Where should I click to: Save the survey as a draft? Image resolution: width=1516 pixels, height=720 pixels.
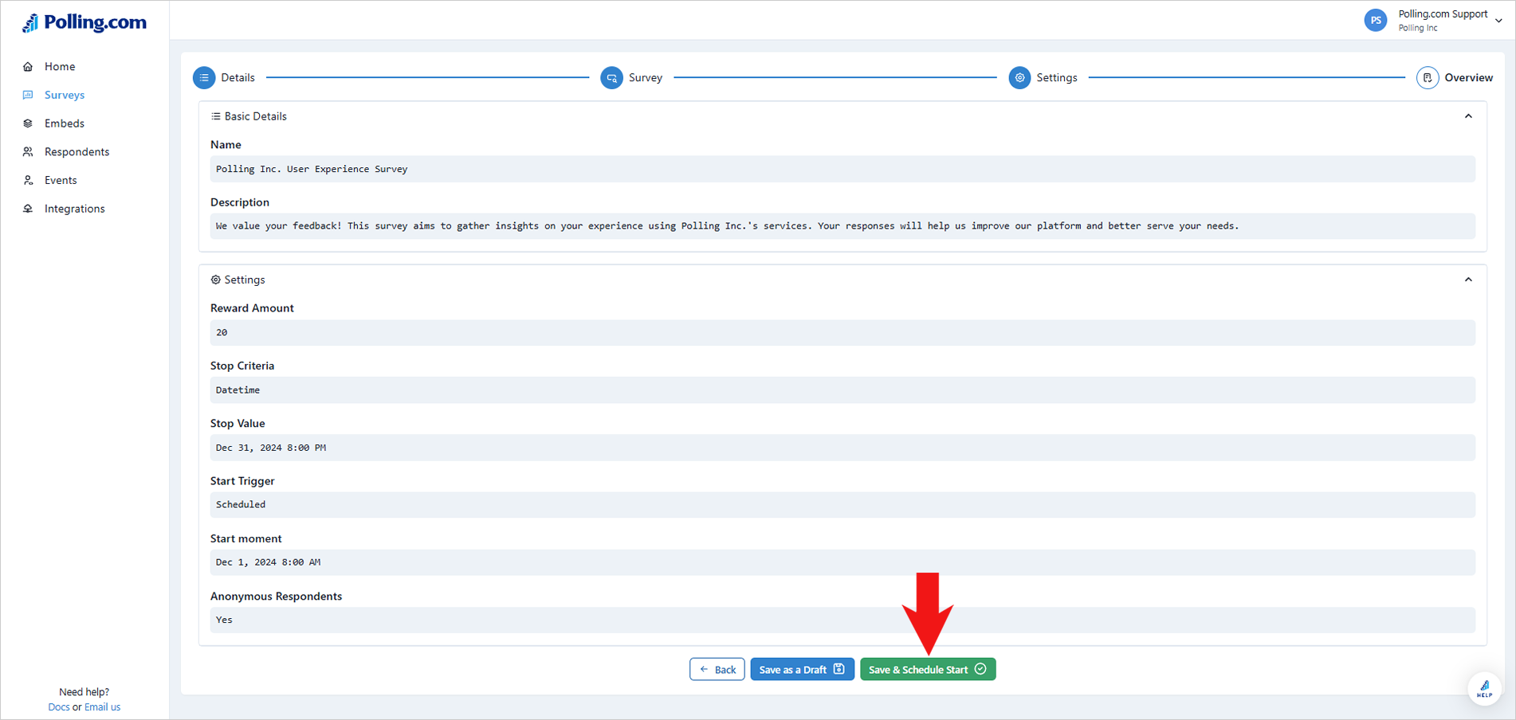[802, 669]
